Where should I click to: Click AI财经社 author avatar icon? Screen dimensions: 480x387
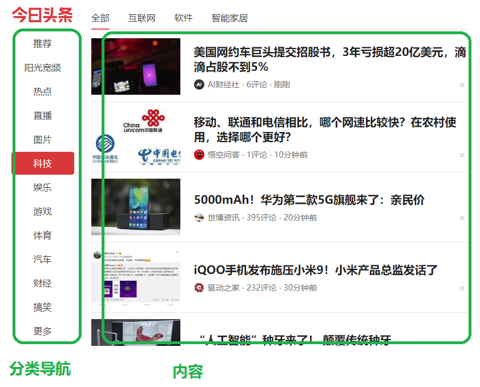[x=199, y=84]
